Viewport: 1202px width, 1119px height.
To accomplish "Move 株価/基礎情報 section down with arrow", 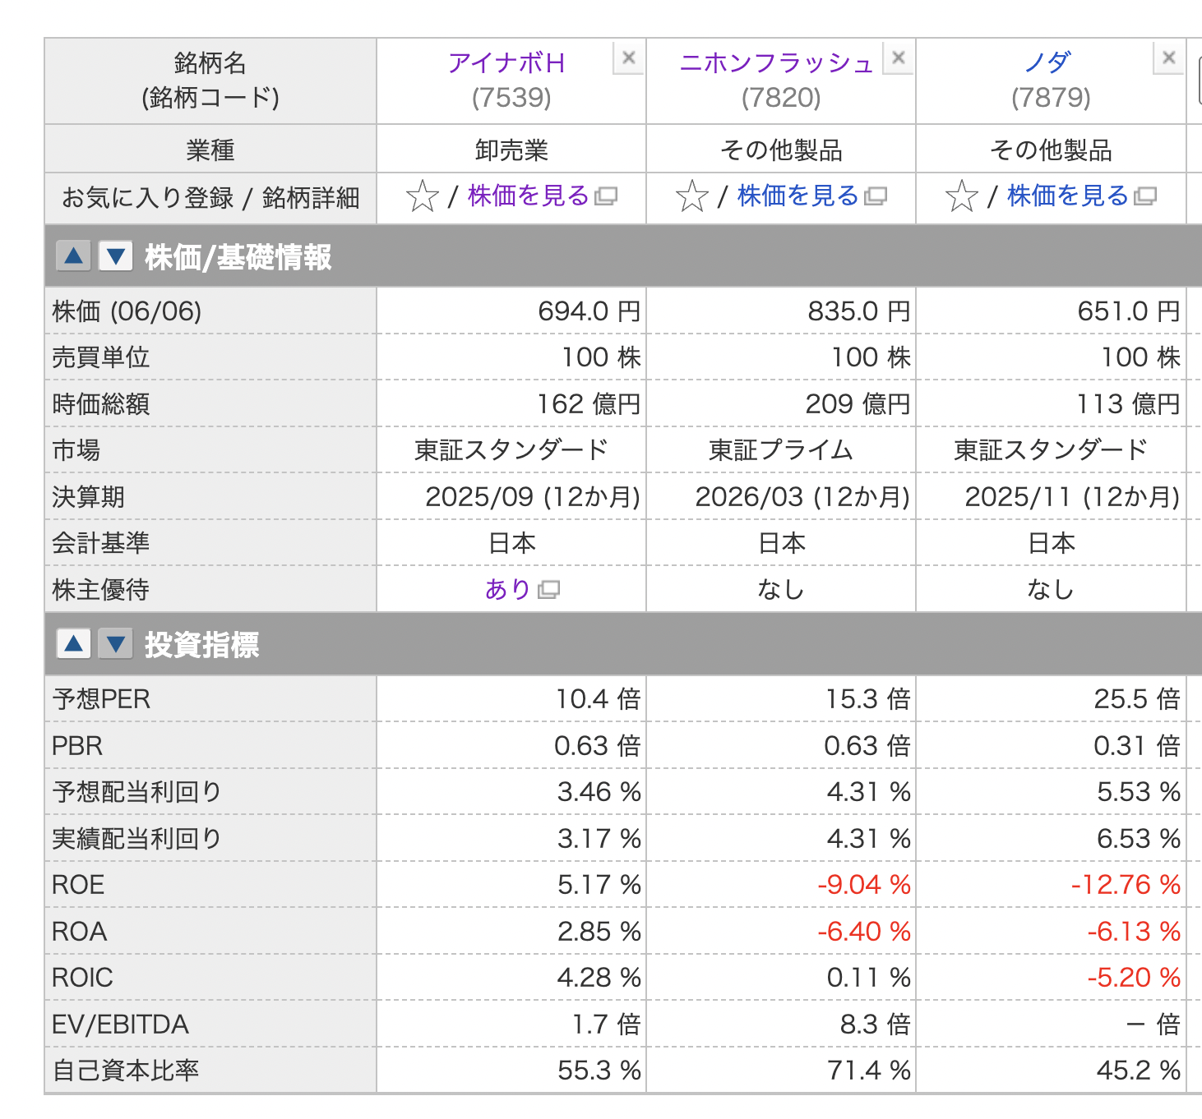I will (115, 256).
